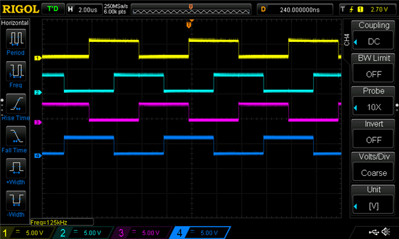Select channel 3 tab at 5.00 V
The width and height of the screenshot is (399, 239).
[142, 233]
